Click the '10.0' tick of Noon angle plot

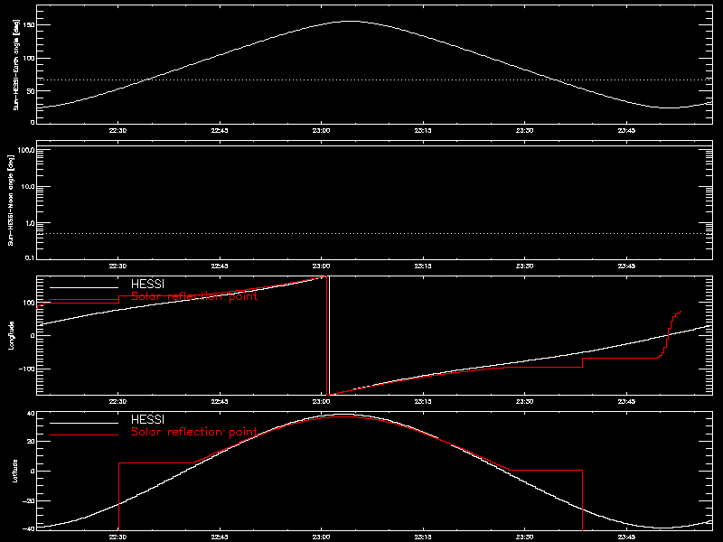point(28,187)
